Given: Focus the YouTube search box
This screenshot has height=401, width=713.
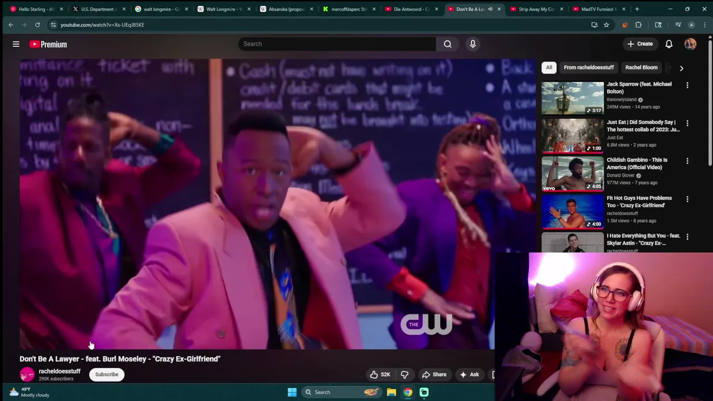Looking at the screenshot, I should click(x=337, y=44).
